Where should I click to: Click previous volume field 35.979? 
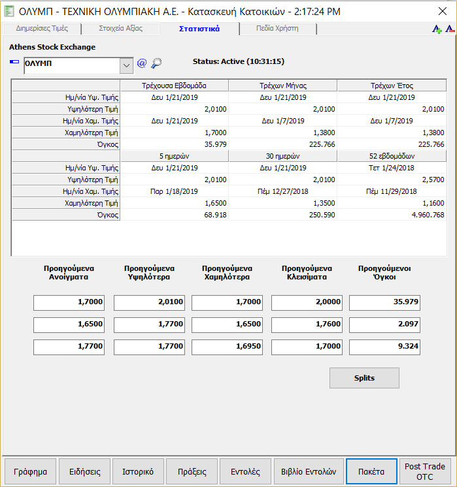click(385, 303)
